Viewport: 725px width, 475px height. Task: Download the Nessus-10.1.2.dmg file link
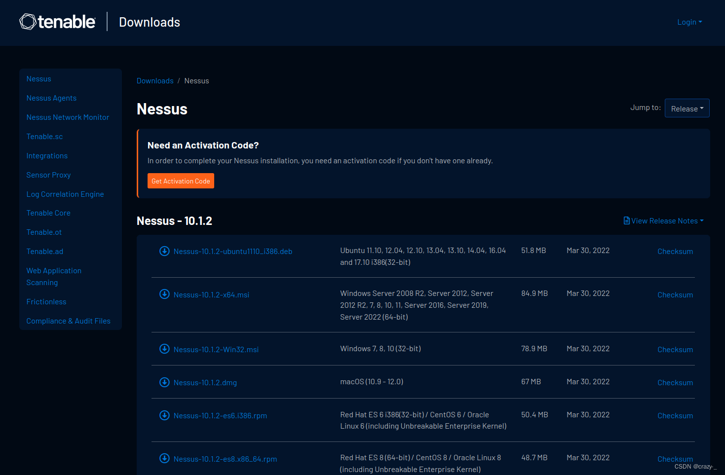pyautogui.click(x=205, y=383)
